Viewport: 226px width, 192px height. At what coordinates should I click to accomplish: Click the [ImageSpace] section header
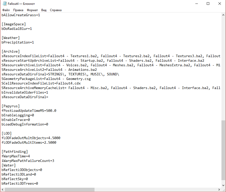13,24
